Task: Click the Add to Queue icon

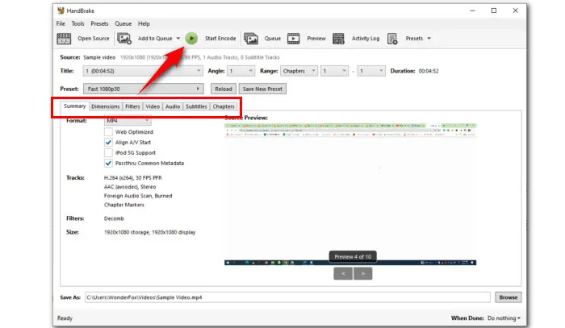Action: click(x=124, y=38)
